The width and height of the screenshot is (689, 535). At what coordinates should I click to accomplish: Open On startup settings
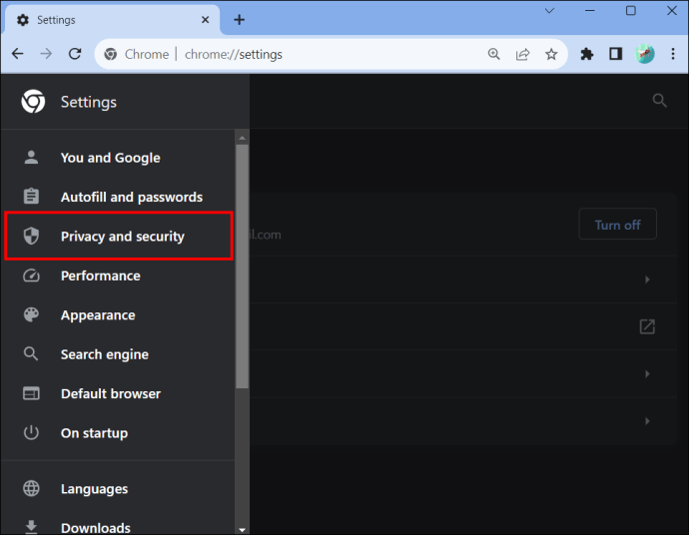pos(118,433)
